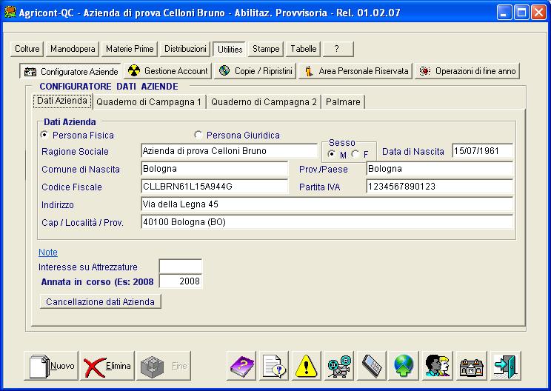
Task: Click the house building icon
Action: click(x=470, y=366)
